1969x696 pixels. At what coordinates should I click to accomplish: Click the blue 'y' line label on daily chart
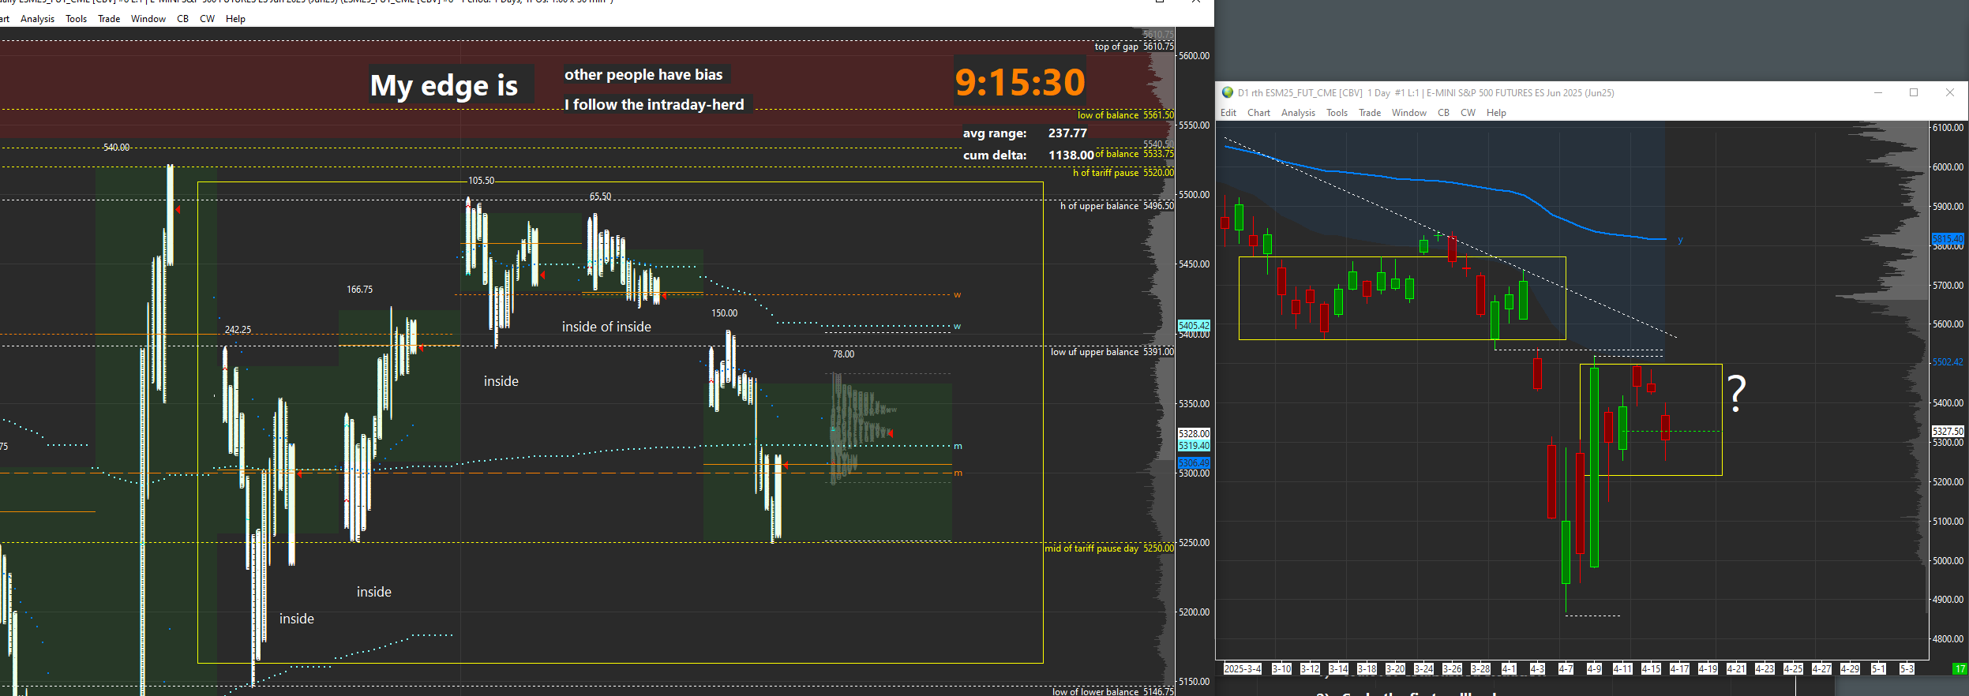[x=1680, y=240]
